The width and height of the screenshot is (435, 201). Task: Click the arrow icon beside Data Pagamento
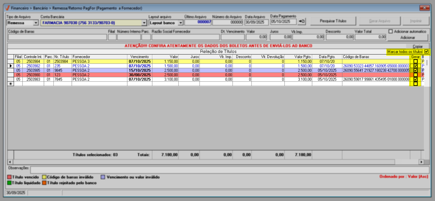302,21
